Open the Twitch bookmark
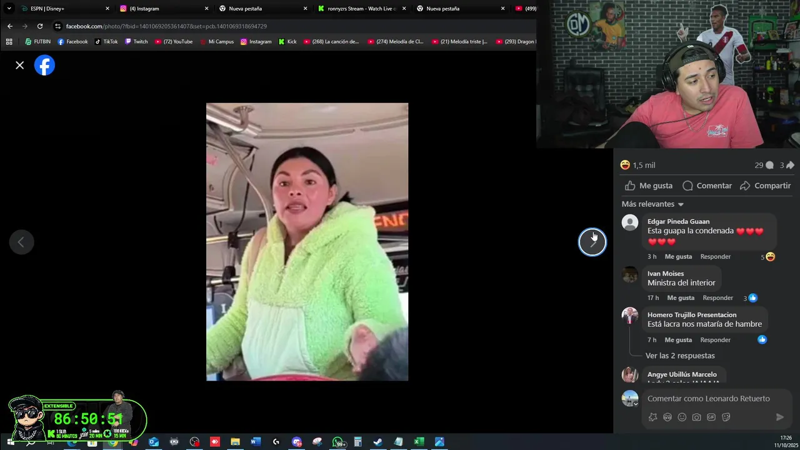Screen dimensions: 800x450 [x=136, y=42]
